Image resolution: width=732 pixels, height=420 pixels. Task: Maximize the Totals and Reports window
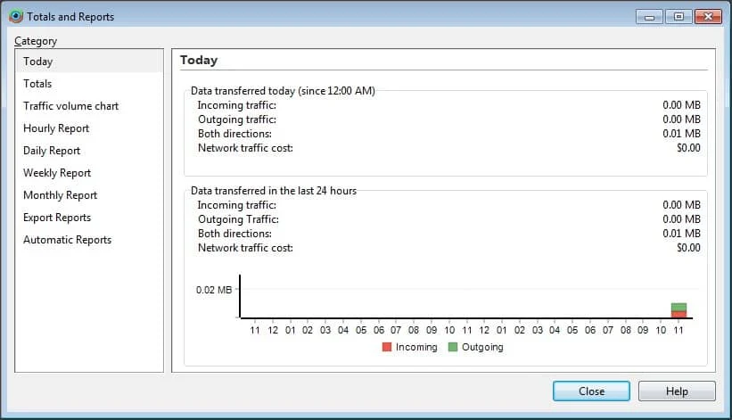pyautogui.click(x=679, y=16)
